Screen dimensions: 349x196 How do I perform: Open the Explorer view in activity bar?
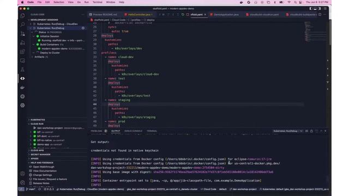(22, 16)
